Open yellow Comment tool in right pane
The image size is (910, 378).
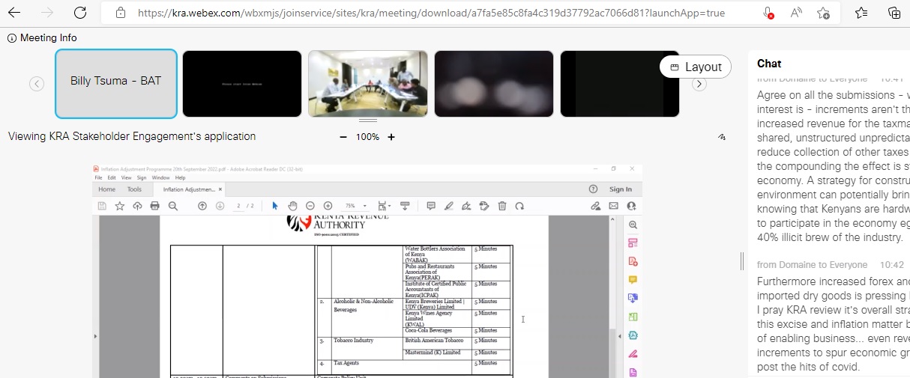pyautogui.click(x=633, y=279)
